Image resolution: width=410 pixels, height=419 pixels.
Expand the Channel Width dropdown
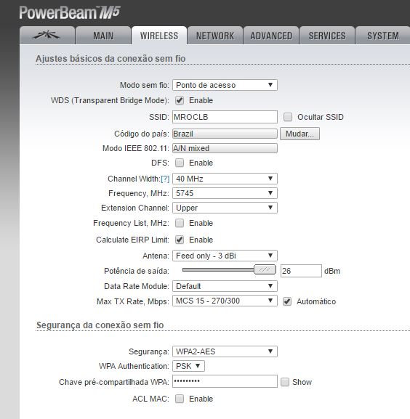pos(225,179)
